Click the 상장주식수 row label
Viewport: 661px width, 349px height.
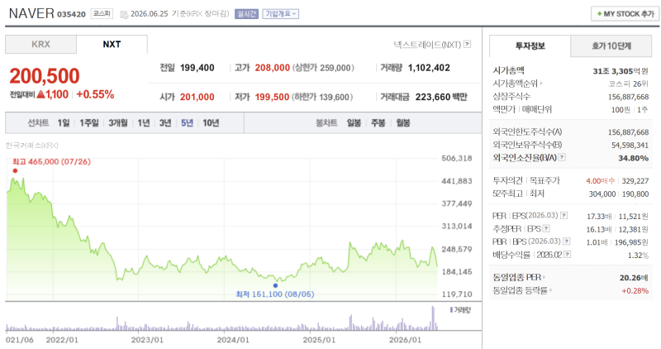(x=511, y=97)
